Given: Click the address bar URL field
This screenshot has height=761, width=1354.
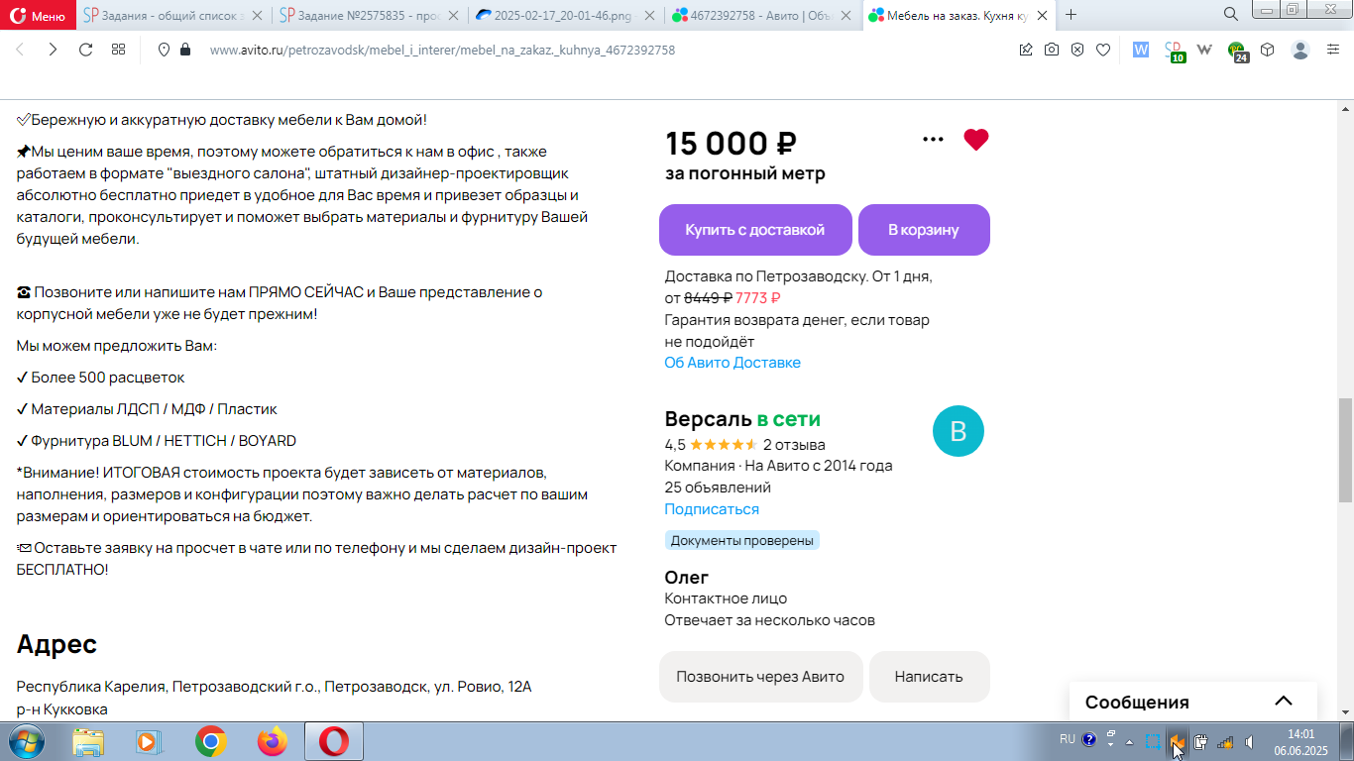Looking at the screenshot, I should (x=442, y=50).
